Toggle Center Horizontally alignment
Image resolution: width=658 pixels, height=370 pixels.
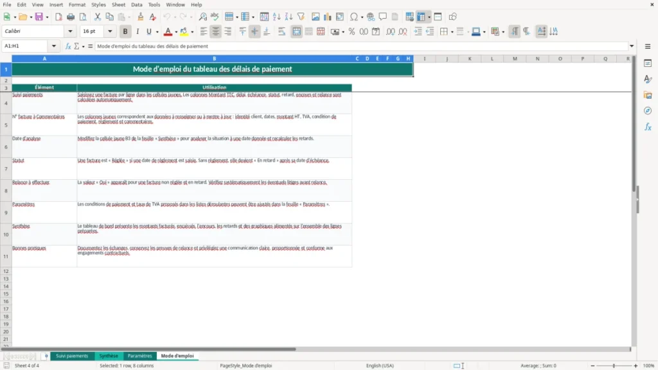pyautogui.click(x=216, y=31)
